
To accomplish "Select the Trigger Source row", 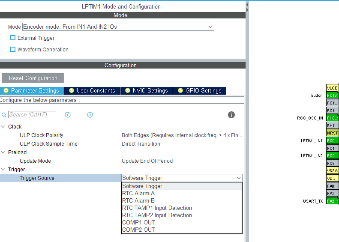I will tap(60, 178).
